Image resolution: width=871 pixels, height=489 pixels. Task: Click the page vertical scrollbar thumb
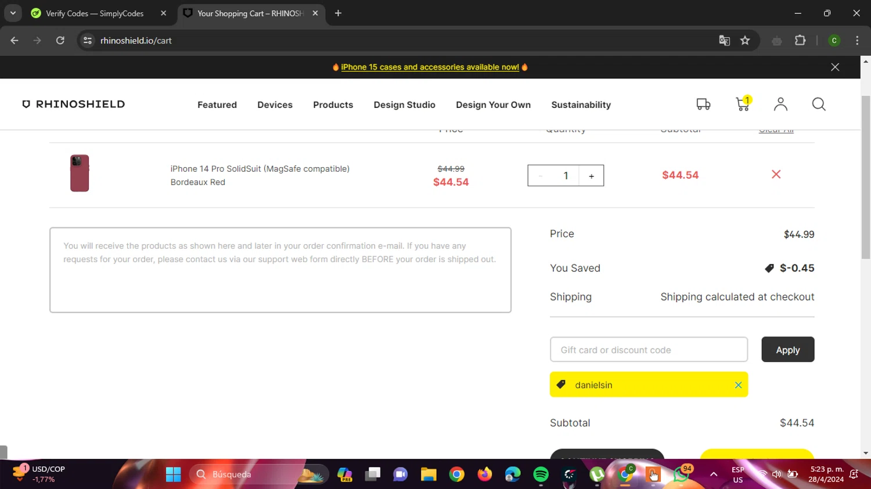(866, 177)
